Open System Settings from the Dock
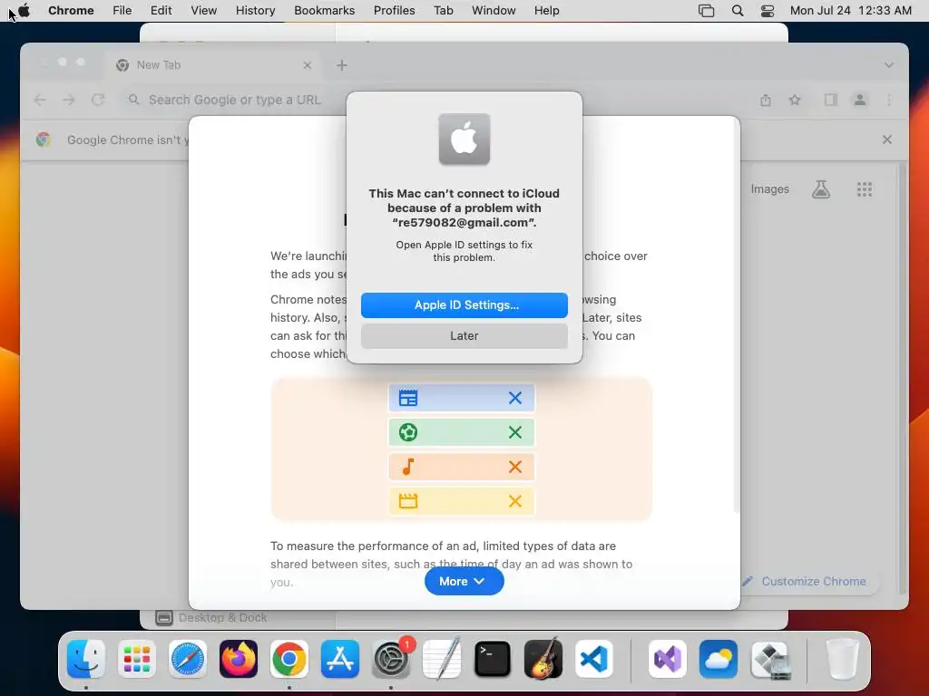The height and width of the screenshot is (696, 929). tap(391, 658)
